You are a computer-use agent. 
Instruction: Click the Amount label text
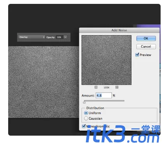(88, 96)
